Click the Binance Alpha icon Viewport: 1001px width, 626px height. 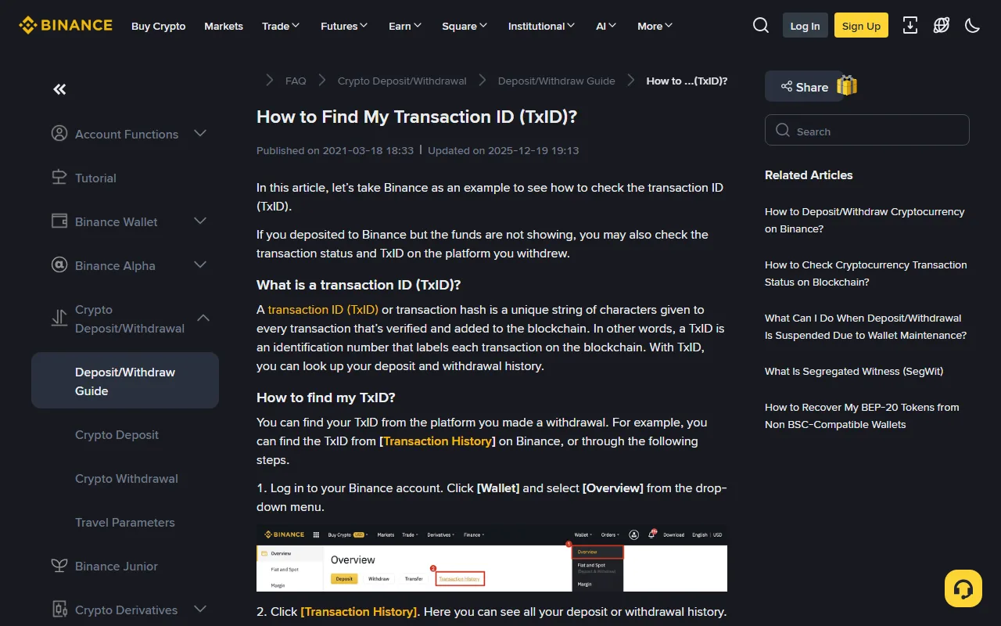[59, 265]
